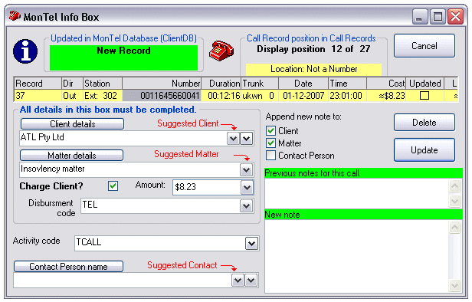Click the Cancel button
Screen dimensions: 472x302
pos(424,46)
